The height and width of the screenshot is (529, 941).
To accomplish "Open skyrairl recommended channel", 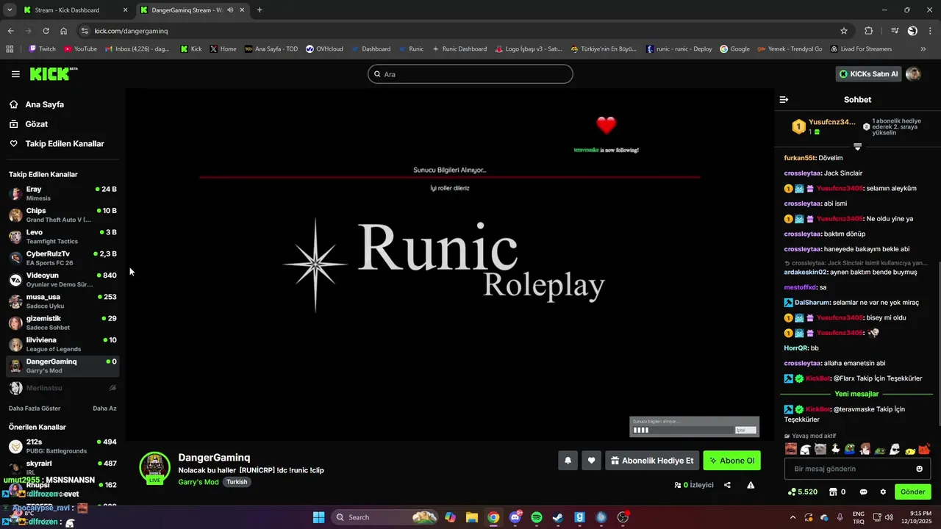I will [62, 467].
